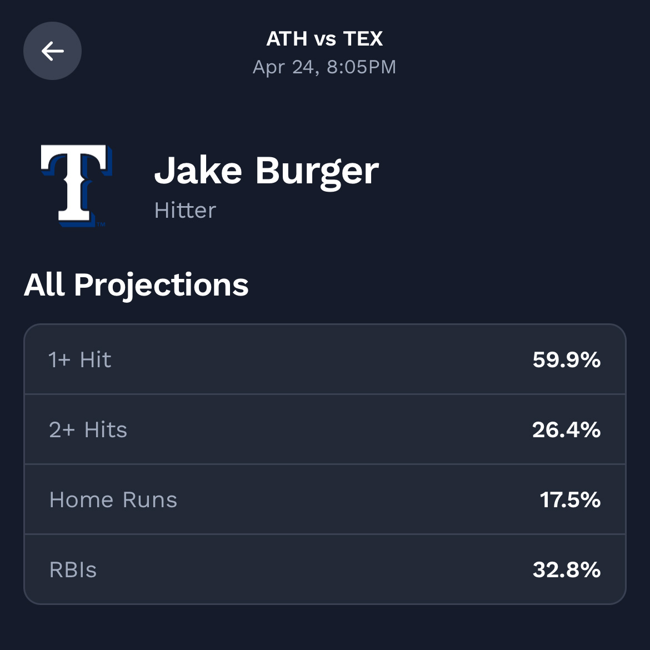Tap the Hitter position label
The height and width of the screenshot is (650, 650).
185,211
